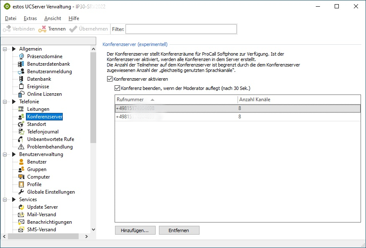Open the Ansicht menu
This screenshot has width=366, height=248.
pos(53,18)
